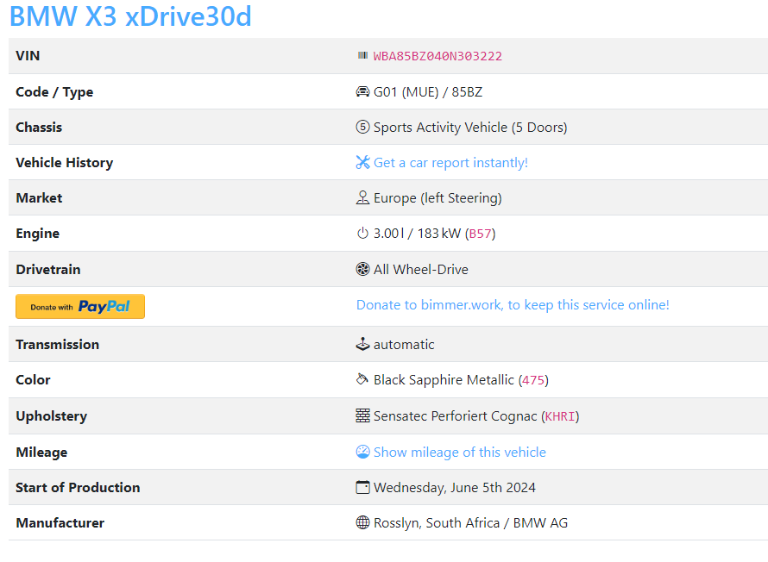768x562 pixels.
Task: Open the donate to bimmer.work link
Action: point(513,304)
